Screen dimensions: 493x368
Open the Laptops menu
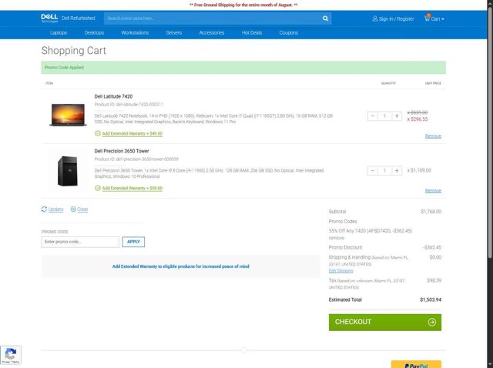[x=59, y=32]
